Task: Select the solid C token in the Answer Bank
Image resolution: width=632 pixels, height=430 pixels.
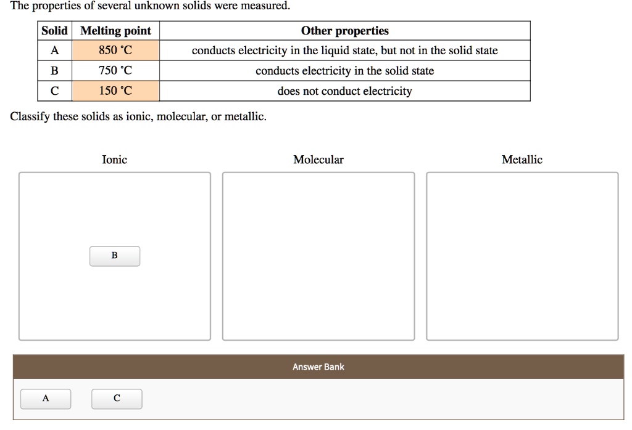Action: [x=117, y=399]
